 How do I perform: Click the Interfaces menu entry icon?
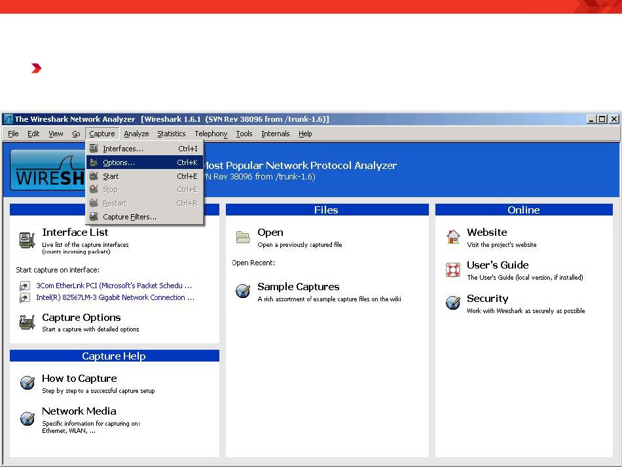coord(94,149)
